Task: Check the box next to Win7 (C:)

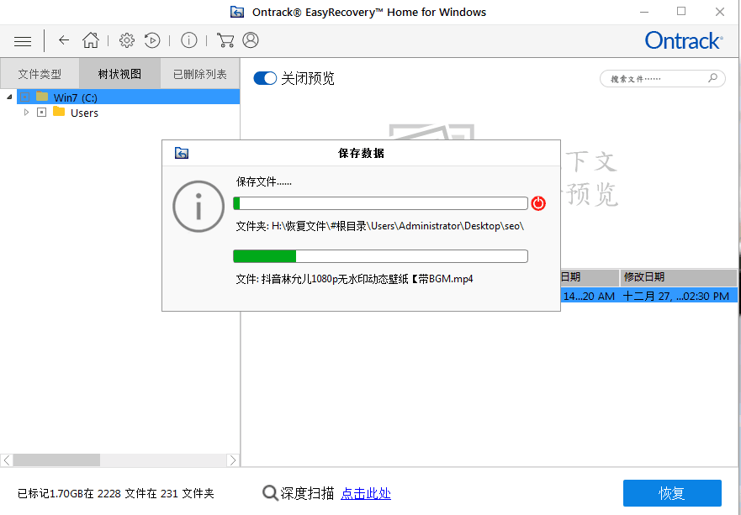Action: [x=25, y=97]
